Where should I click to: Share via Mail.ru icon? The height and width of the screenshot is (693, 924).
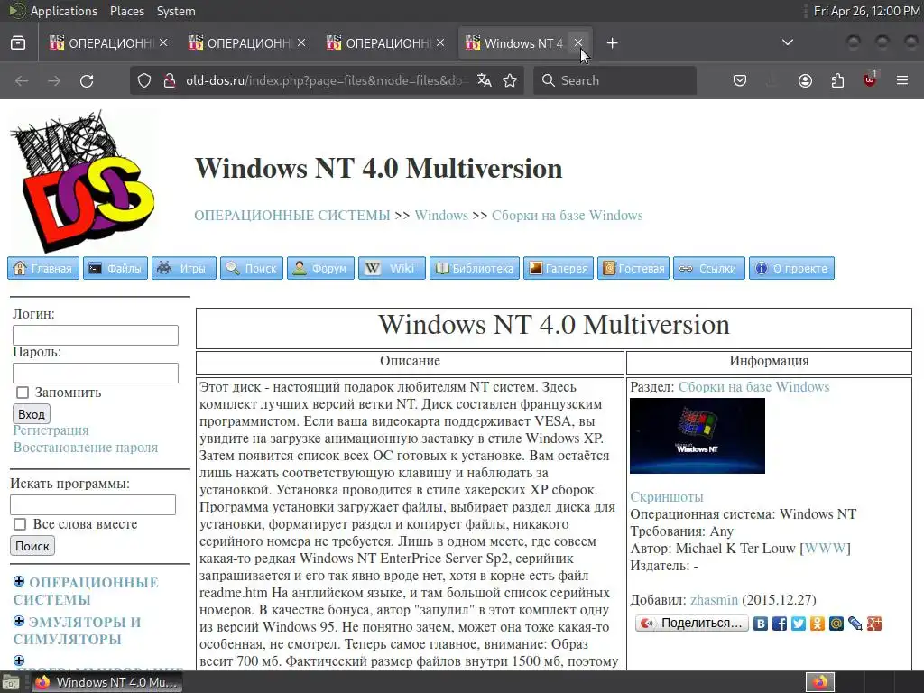tap(836, 624)
